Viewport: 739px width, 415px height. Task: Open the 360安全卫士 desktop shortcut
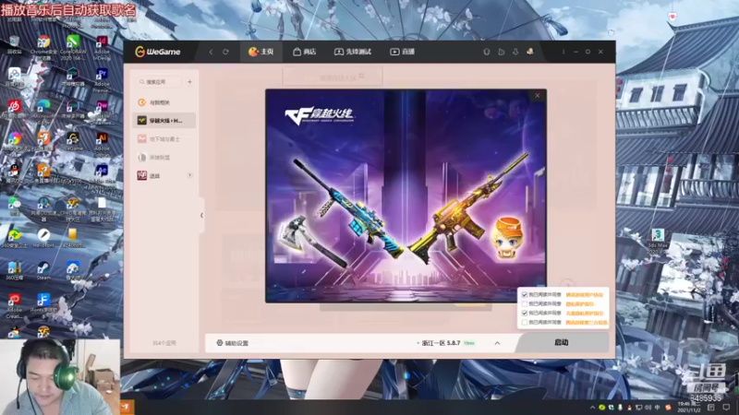[x=14, y=238]
